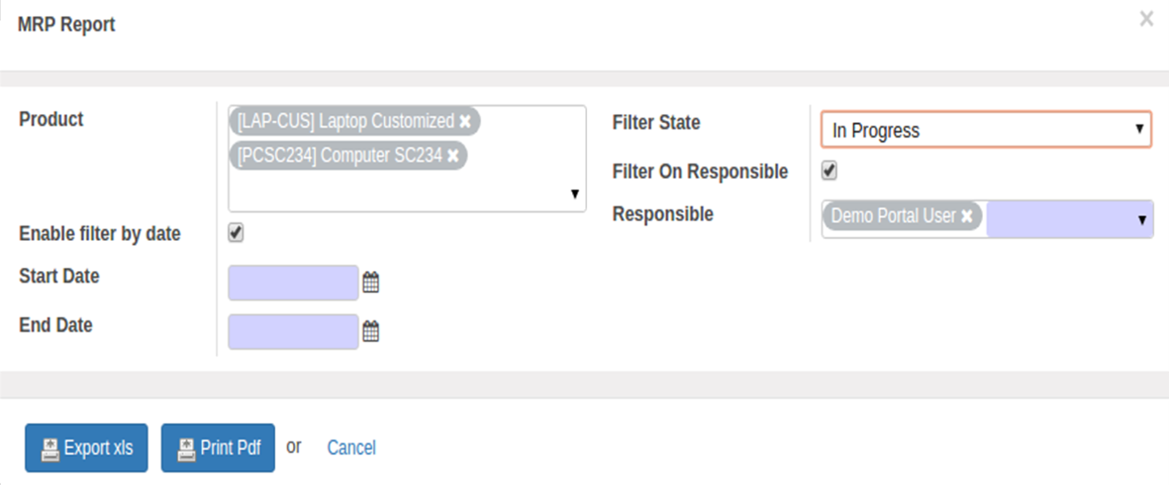Open the Filter State dropdown
The image size is (1169, 485).
(x=987, y=129)
